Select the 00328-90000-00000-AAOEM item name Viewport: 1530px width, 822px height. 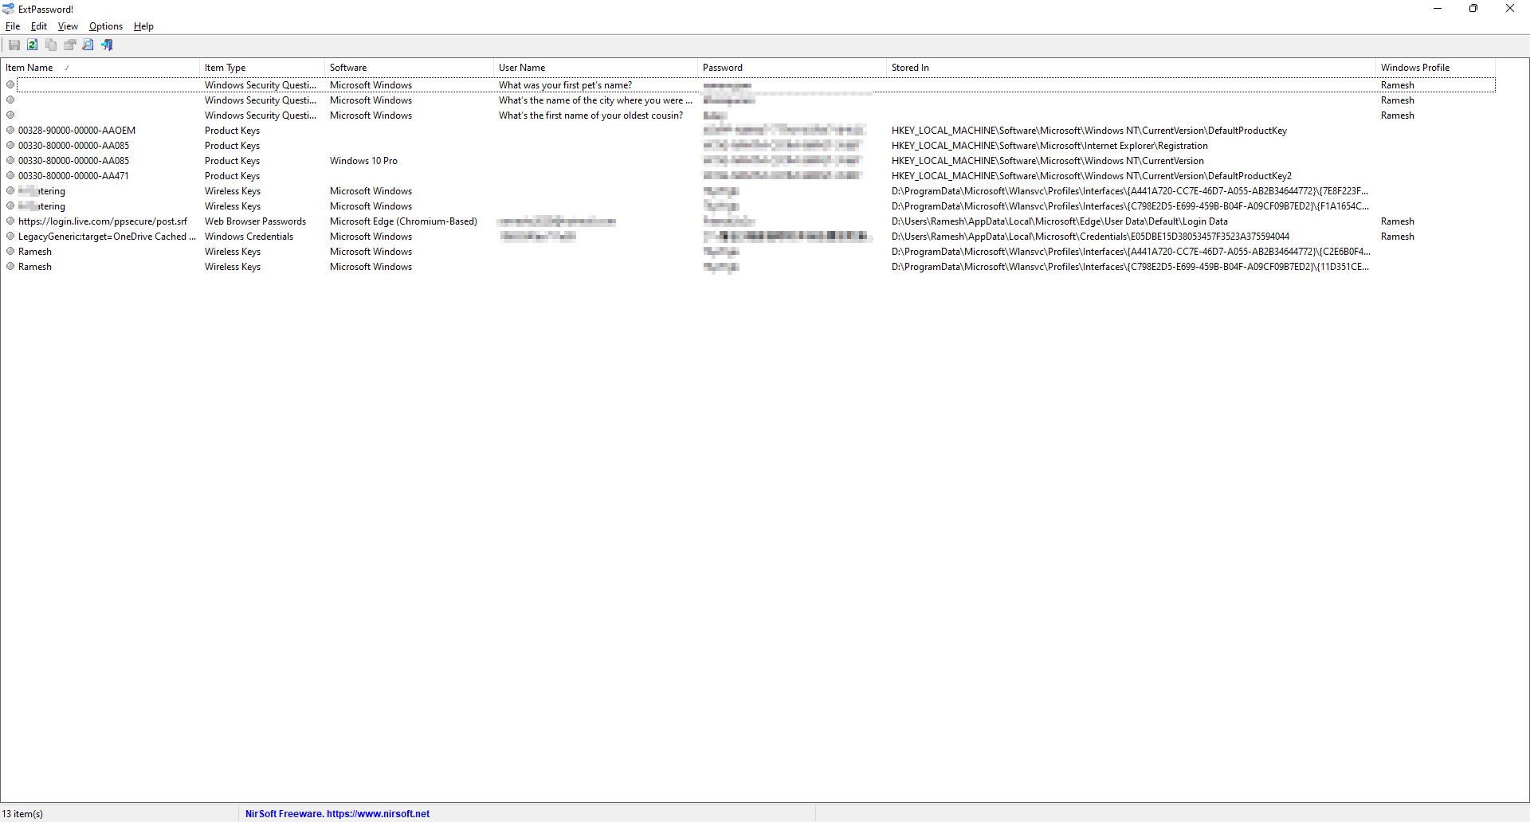[x=76, y=131]
